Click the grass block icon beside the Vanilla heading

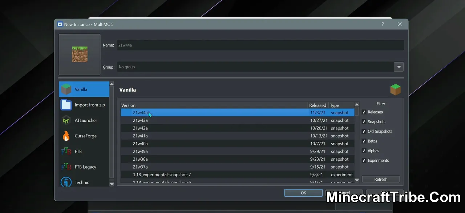pos(395,89)
